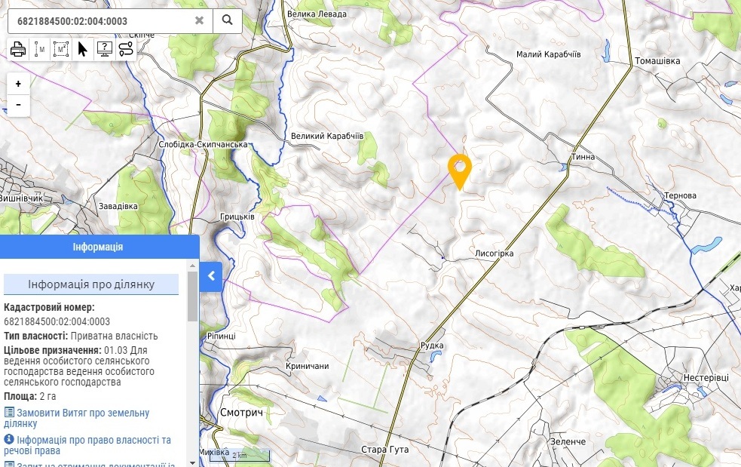
Task: Click the Смотрич town label on map
Action: (241, 413)
